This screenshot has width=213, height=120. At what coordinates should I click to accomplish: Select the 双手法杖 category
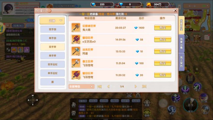pyautogui.click(x=52, y=64)
